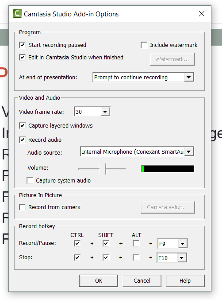The width and height of the screenshot is (222, 303).
Task: Click the Camtasia logo icon in title bar
Action: (x=17, y=14)
